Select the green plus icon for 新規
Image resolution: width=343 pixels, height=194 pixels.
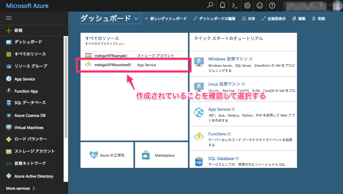(x=8, y=31)
